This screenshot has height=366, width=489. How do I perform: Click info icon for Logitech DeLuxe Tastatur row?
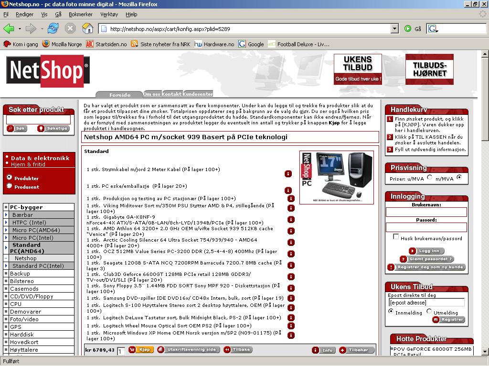(x=291, y=318)
